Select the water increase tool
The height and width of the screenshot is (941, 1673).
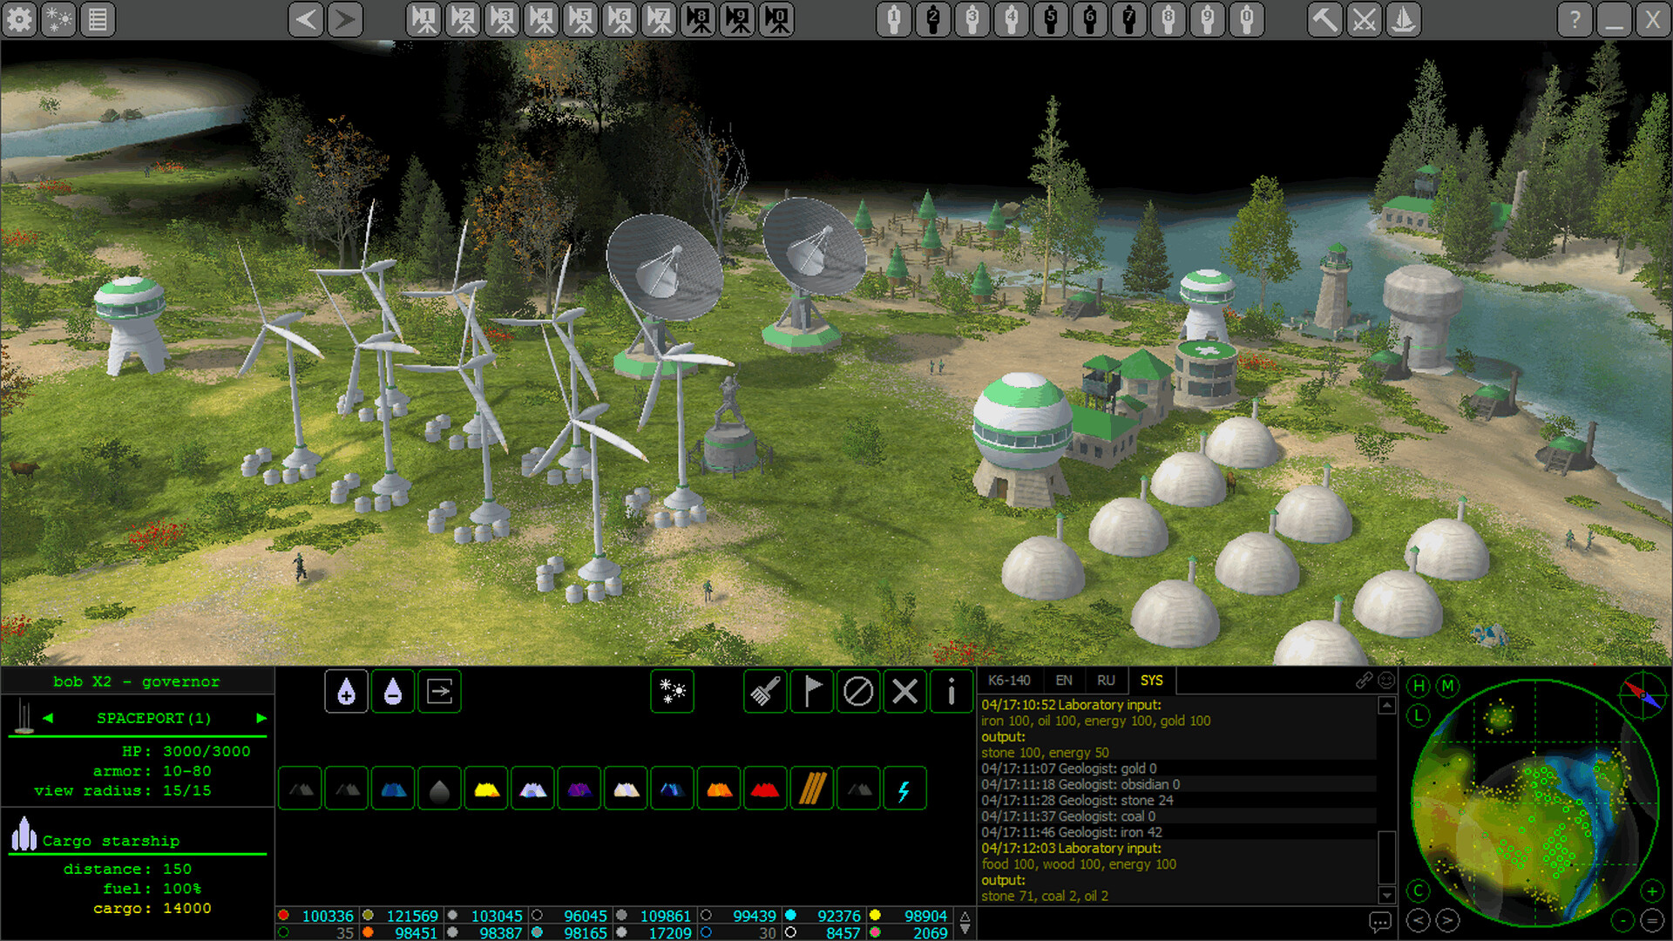point(346,691)
